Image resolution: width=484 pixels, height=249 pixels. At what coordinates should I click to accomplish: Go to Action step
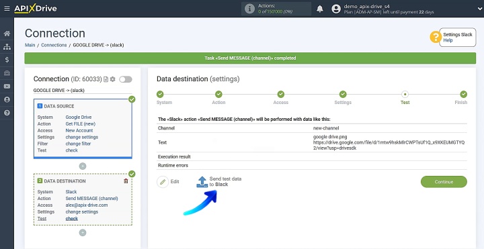pyautogui.click(x=218, y=95)
